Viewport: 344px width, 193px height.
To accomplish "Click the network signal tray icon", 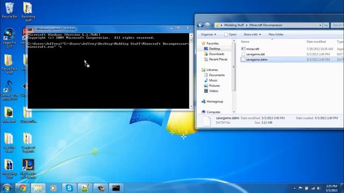I will (x=313, y=188).
